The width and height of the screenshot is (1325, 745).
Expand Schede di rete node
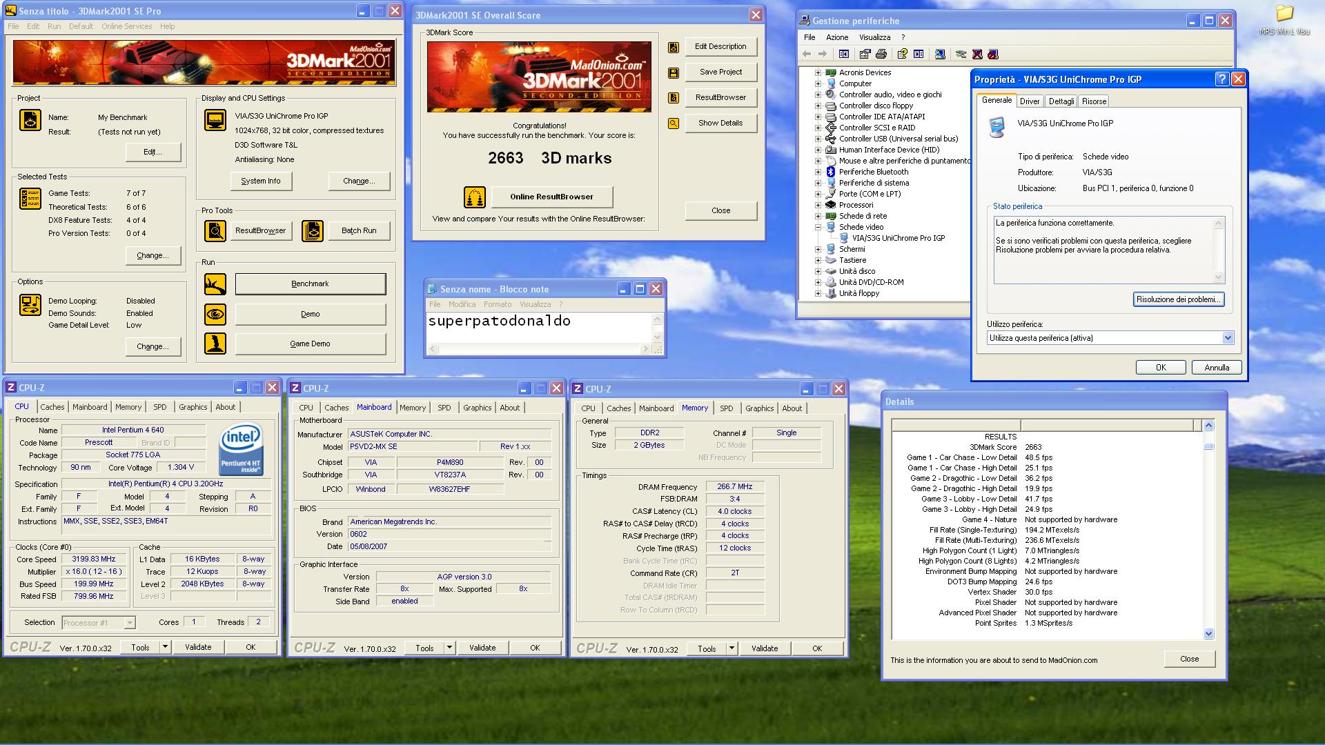(x=818, y=216)
